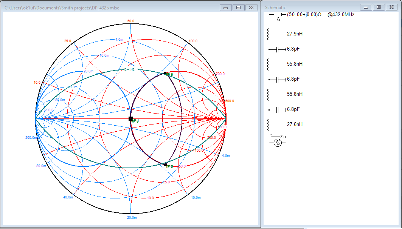Viewport: 402px width, 229px height.
Task: Select the ZL load resistor symbol
Action: 278,15
